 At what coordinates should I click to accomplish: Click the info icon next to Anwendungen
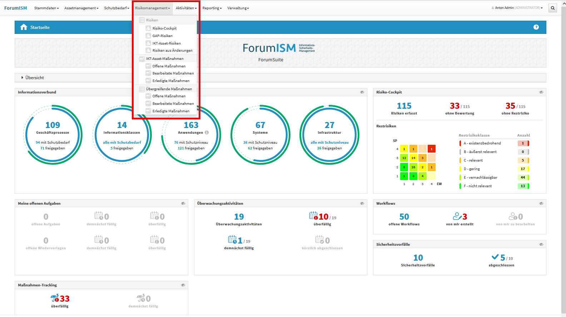tap(207, 133)
